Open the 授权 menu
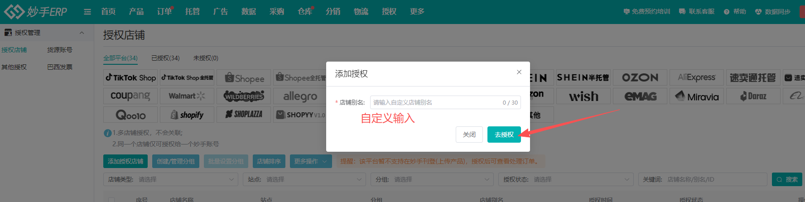This screenshot has width=805, height=202. click(x=389, y=11)
